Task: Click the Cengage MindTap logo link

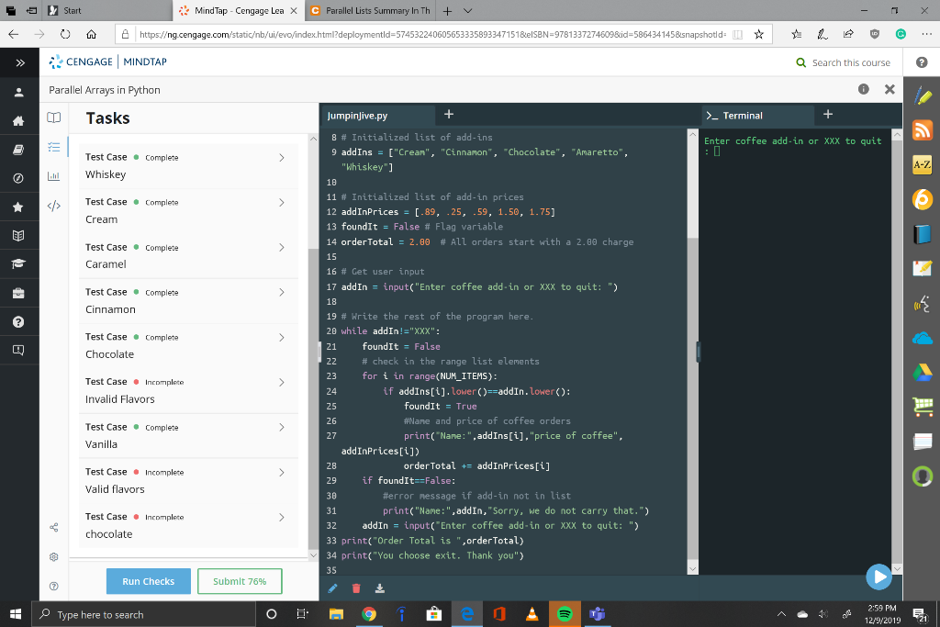Action: [x=108, y=62]
